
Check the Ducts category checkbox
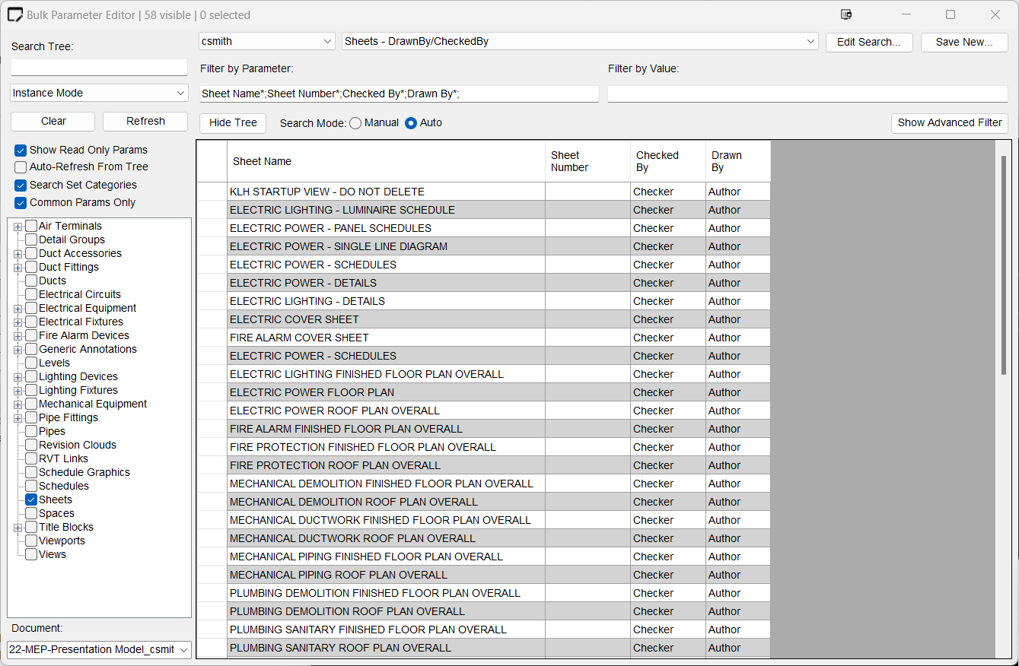31,281
